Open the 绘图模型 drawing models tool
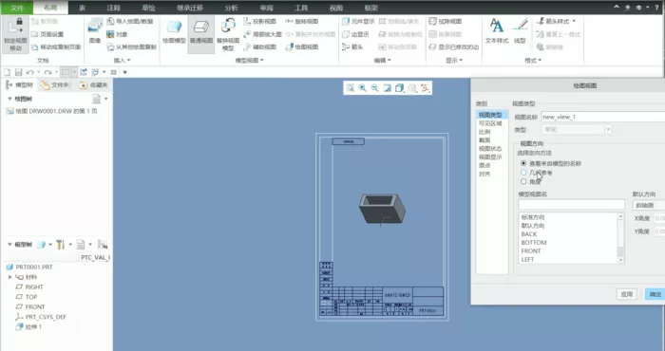Image resolution: width=665 pixels, height=351 pixels. (174, 31)
